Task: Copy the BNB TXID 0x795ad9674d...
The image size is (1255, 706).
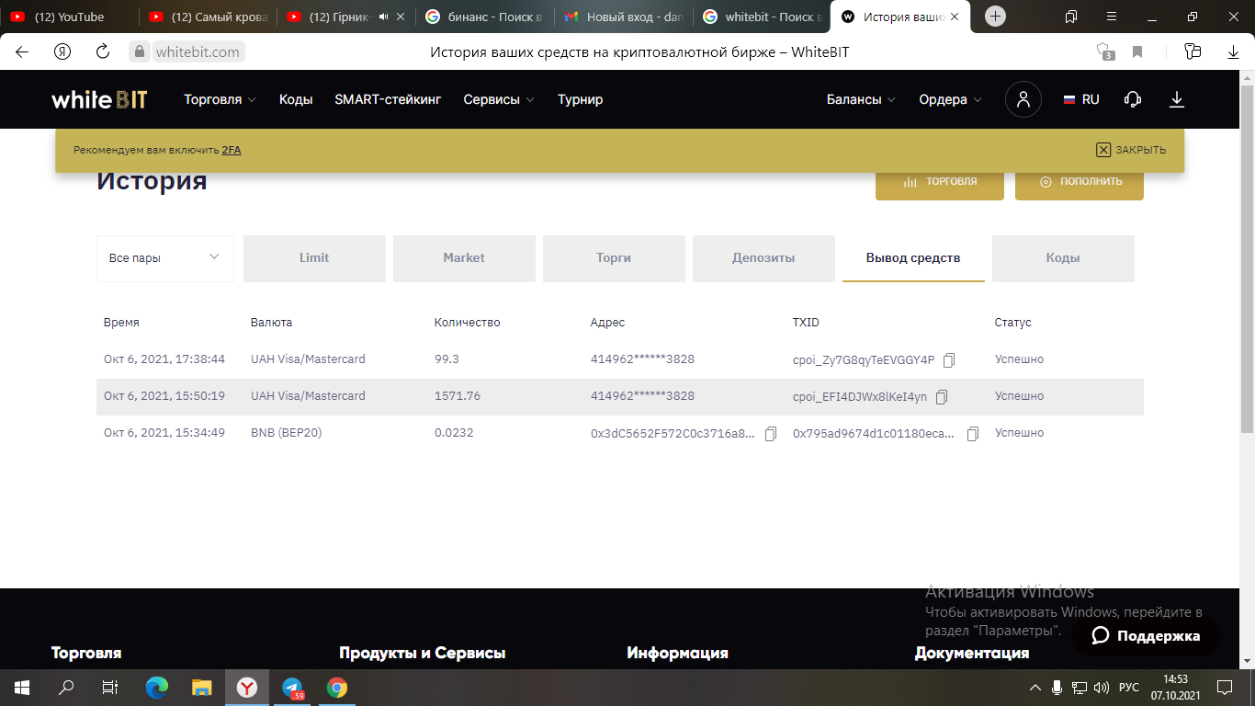Action: click(x=973, y=434)
